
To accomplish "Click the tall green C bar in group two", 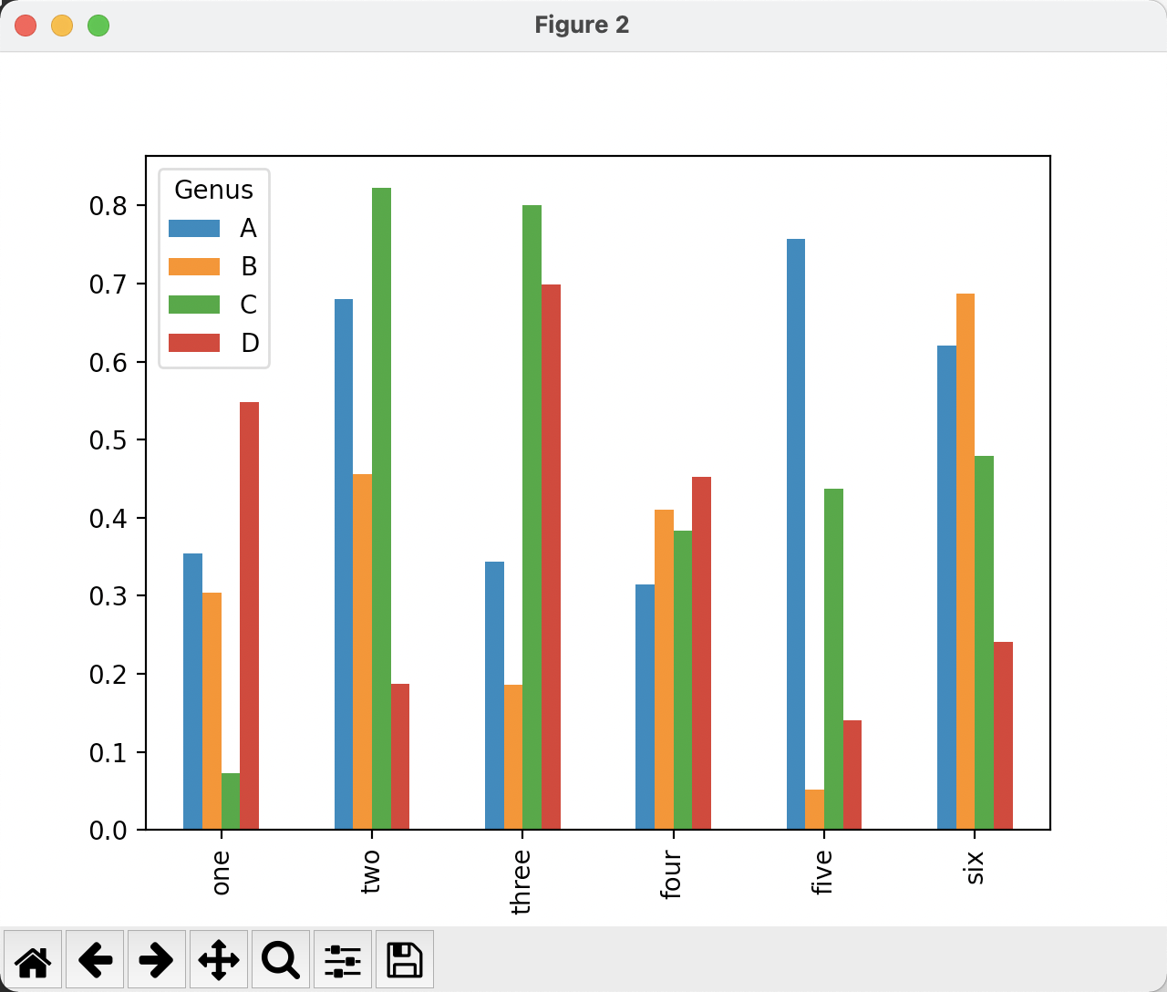I will tap(381, 509).
